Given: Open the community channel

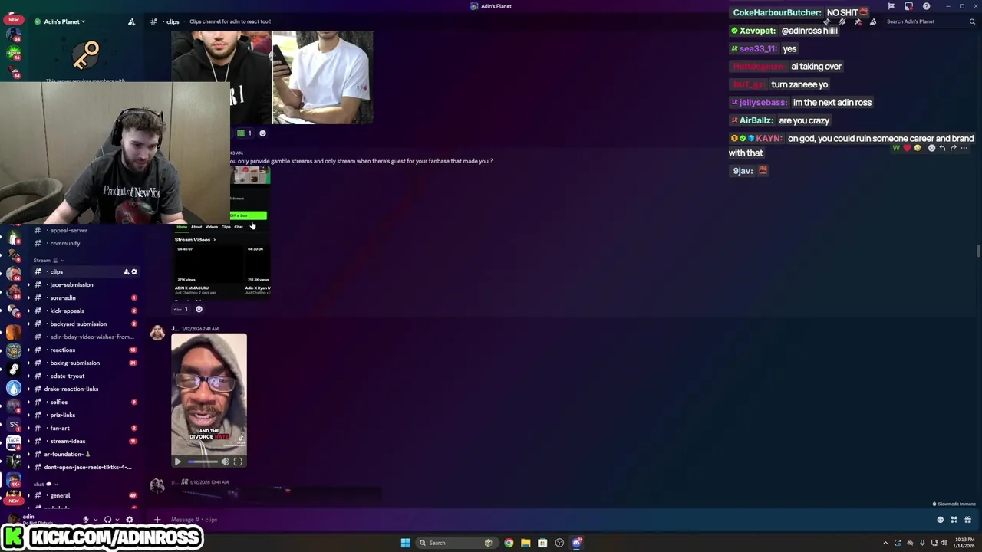Looking at the screenshot, I should 65,243.
